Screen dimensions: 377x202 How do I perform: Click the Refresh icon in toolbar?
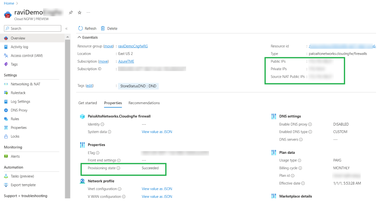[x=81, y=28]
